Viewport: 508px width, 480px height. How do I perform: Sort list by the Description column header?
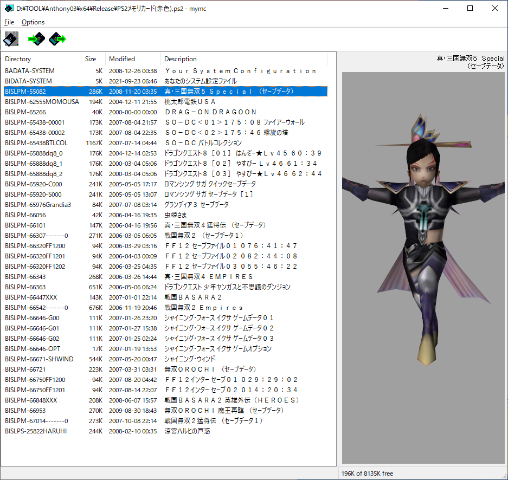click(244, 59)
